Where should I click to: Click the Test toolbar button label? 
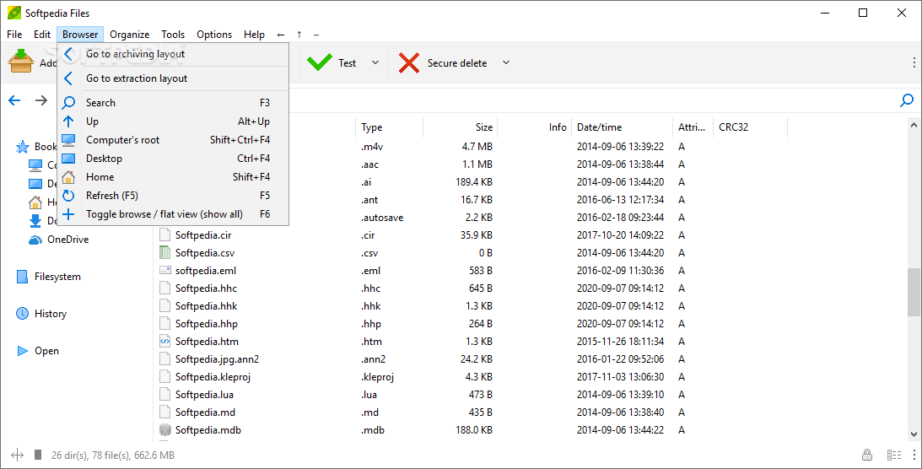pos(347,63)
